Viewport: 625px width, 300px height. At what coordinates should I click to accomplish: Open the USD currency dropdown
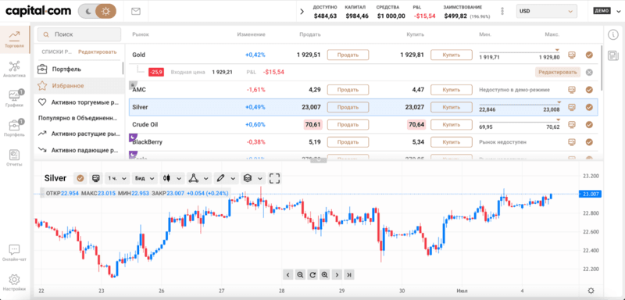click(x=546, y=11)
